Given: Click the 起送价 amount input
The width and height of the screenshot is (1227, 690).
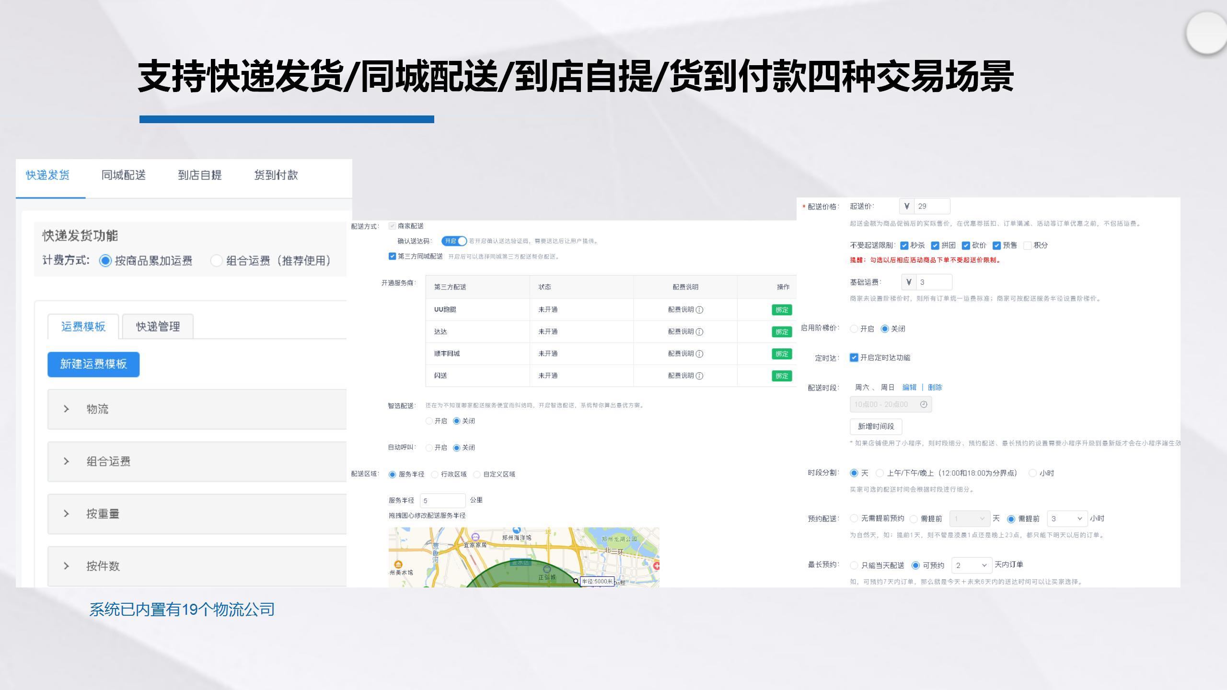Looking at the screenshot, I should (x=932, y=207).
